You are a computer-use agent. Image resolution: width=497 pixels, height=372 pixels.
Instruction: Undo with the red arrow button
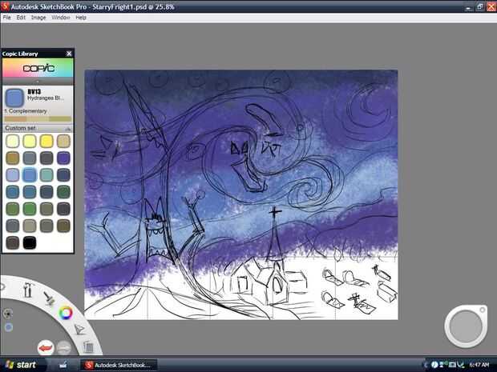(46, 348)
